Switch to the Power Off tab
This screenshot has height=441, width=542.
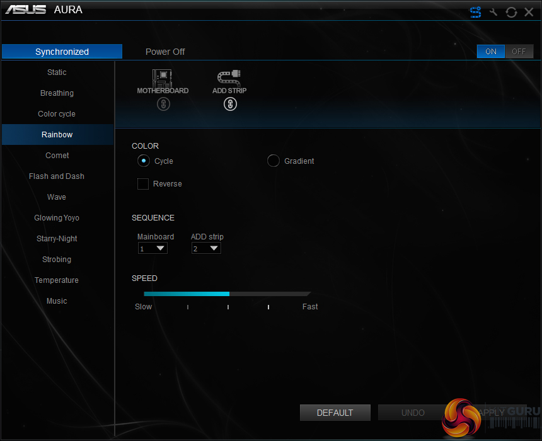tap(165, 52)
